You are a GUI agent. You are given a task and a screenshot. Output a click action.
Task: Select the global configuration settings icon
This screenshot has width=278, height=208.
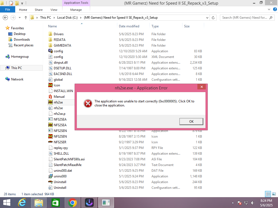pyautogui.click(x=50, y=79)
